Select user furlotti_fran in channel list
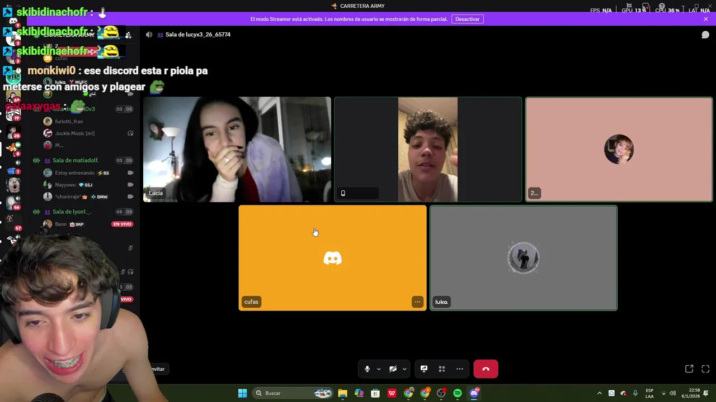This screenshot has height=402, width=716. tap(69, 121)
